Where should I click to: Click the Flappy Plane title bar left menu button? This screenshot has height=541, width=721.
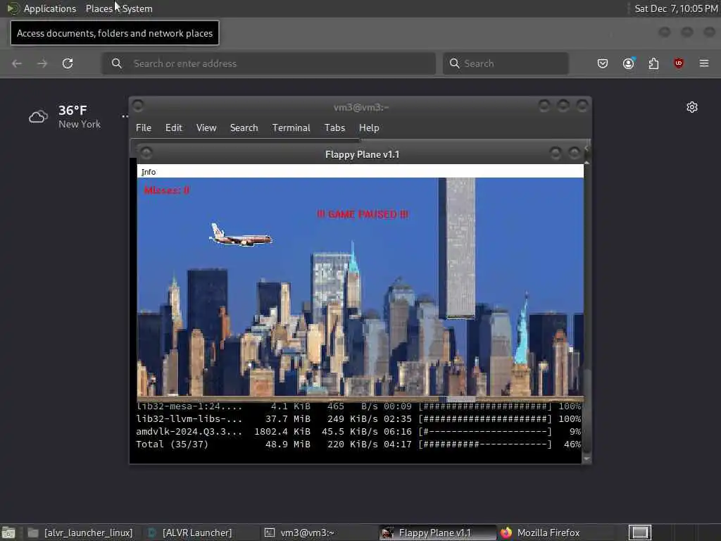coord(146,152)
